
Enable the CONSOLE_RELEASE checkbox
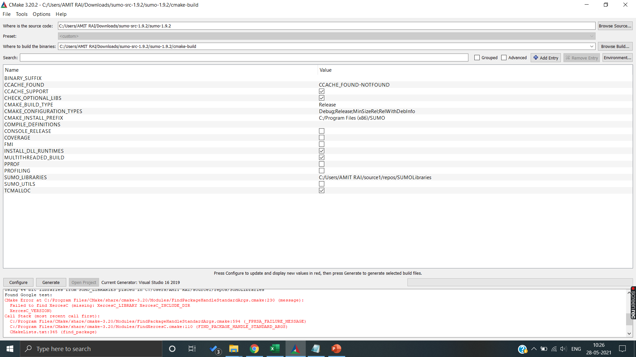tap(322, 131)
